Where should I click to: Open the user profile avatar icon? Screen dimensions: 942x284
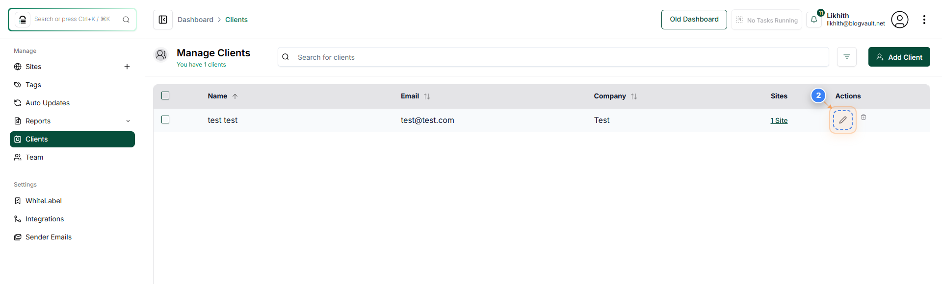click(x=900, y=20)
